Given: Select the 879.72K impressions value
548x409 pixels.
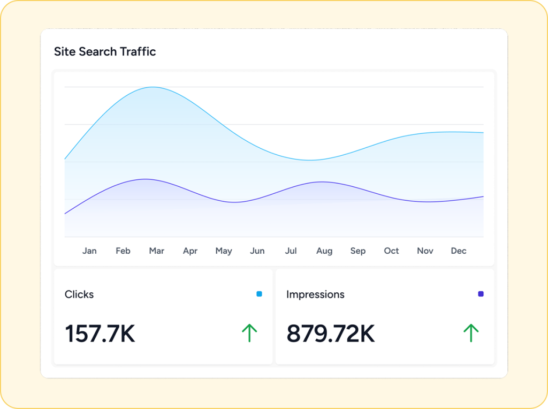Looking at the screenshot, I should [x=330, y=334].
